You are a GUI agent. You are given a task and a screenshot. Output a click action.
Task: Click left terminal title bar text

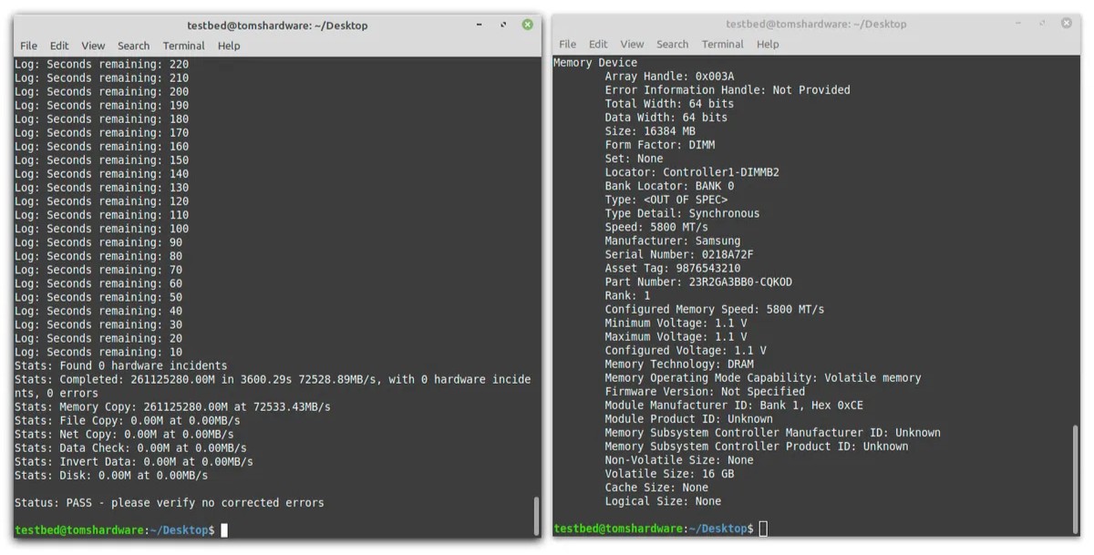[277, 26]
